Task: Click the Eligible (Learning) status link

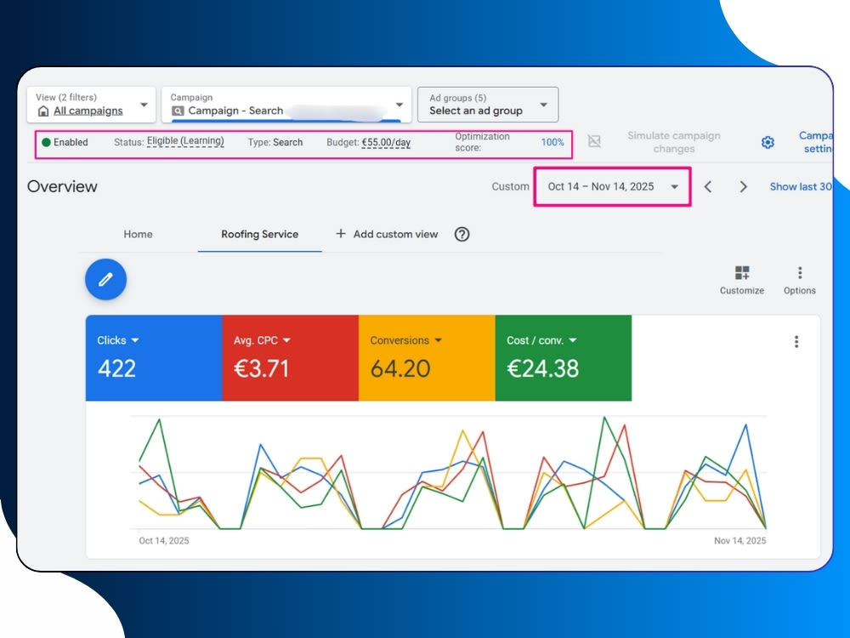Action: 185,141
